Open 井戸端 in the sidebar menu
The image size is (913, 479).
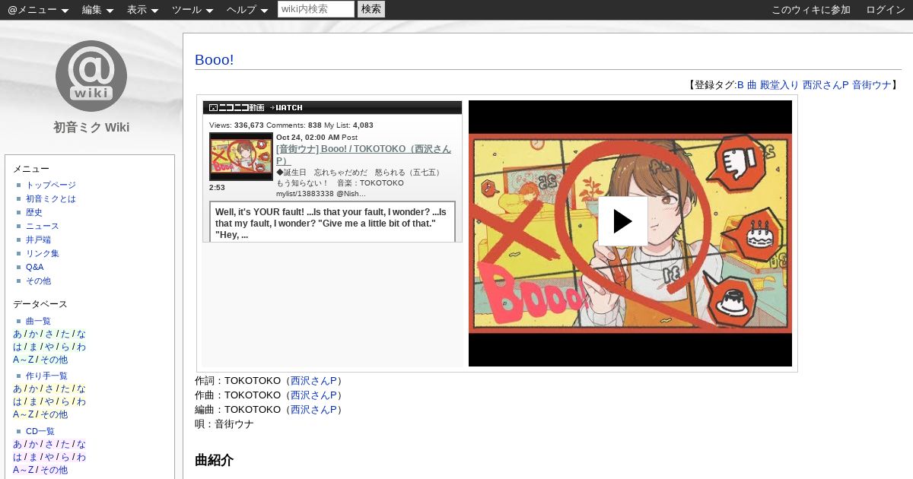38,239
